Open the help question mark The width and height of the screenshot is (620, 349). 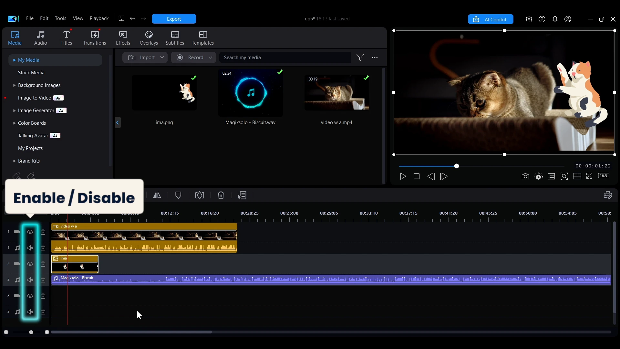click(542, 19)
